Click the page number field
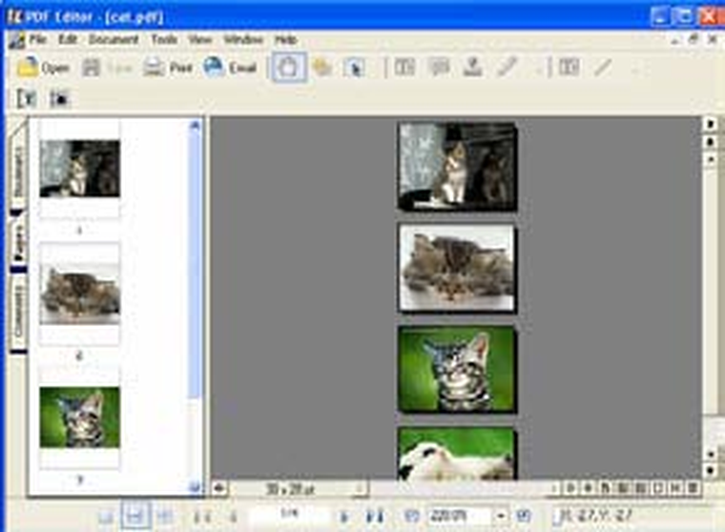 pos(289,514)
